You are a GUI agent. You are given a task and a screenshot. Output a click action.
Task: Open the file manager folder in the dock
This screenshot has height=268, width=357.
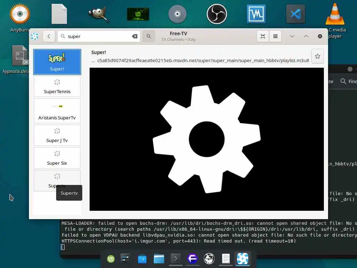[159, 259]
